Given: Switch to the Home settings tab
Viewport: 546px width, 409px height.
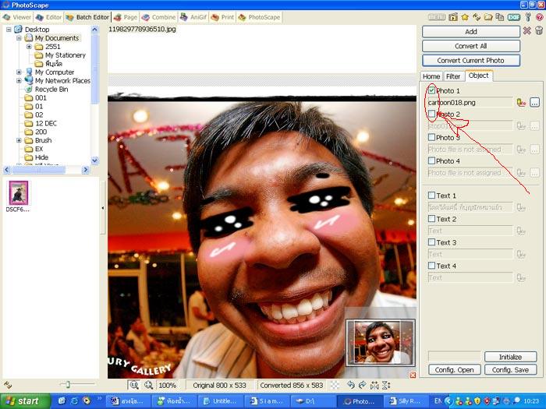Looking at the screenshot, I should 431,76.
